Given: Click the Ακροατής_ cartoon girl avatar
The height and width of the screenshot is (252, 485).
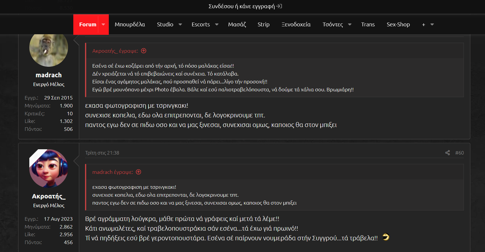Looking at the screenshot, I should [x=49, y=169].
